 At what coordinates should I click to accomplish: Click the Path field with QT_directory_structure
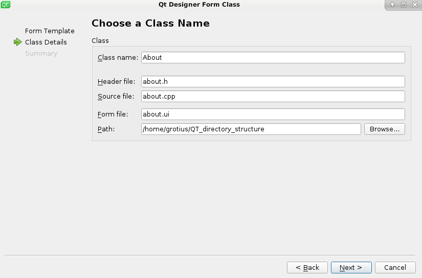[x=251, y=129]
